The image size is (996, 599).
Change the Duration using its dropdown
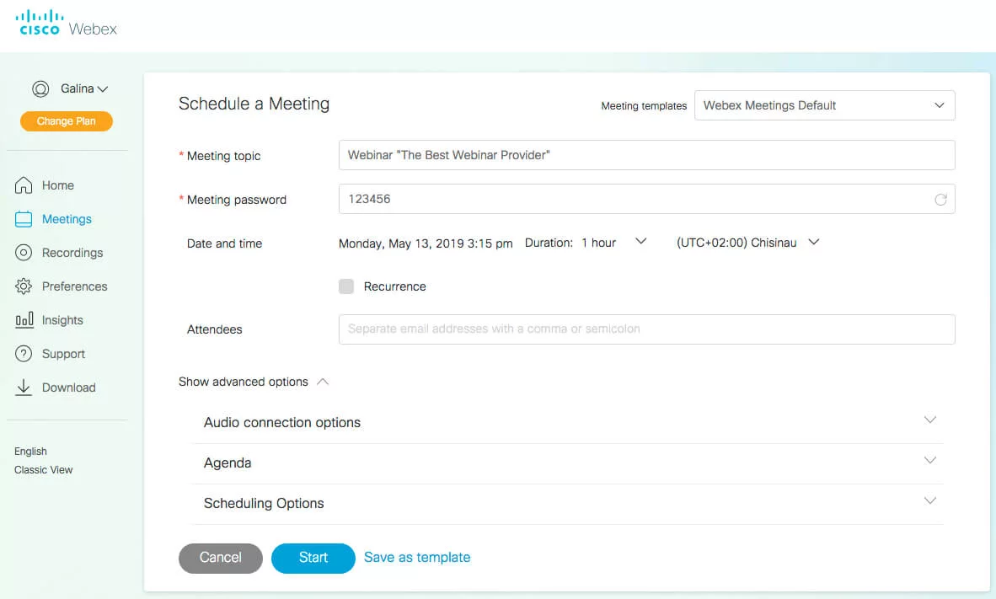coord(640,242)
